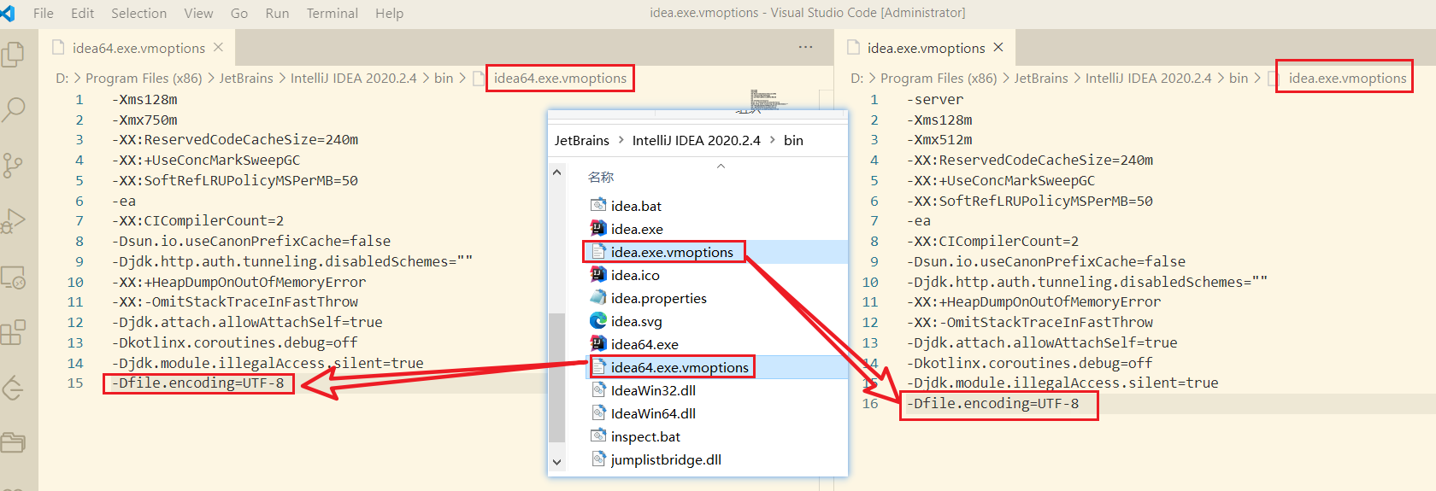Viewport: 1436px width, 491px height.
Task: Open the Explorer view in the activity bar
Action: (x=13, y=55)
